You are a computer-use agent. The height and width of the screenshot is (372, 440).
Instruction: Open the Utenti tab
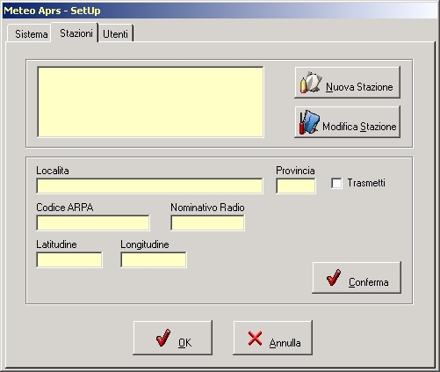115,34
